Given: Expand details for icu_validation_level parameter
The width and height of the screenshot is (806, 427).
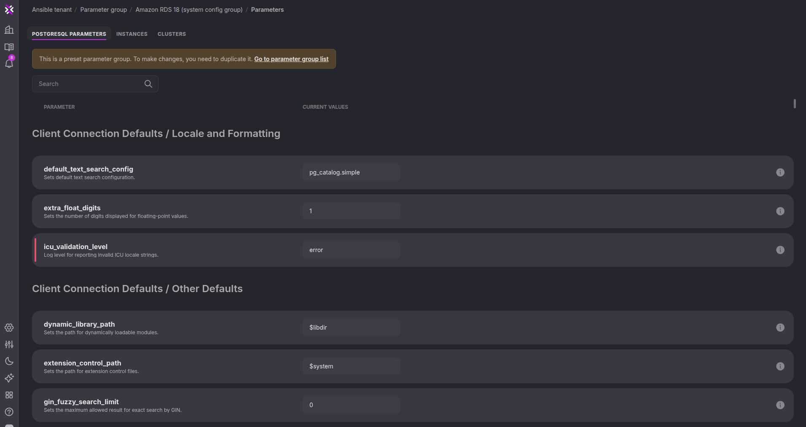Looking at the screenshot, I should [780, 250].
